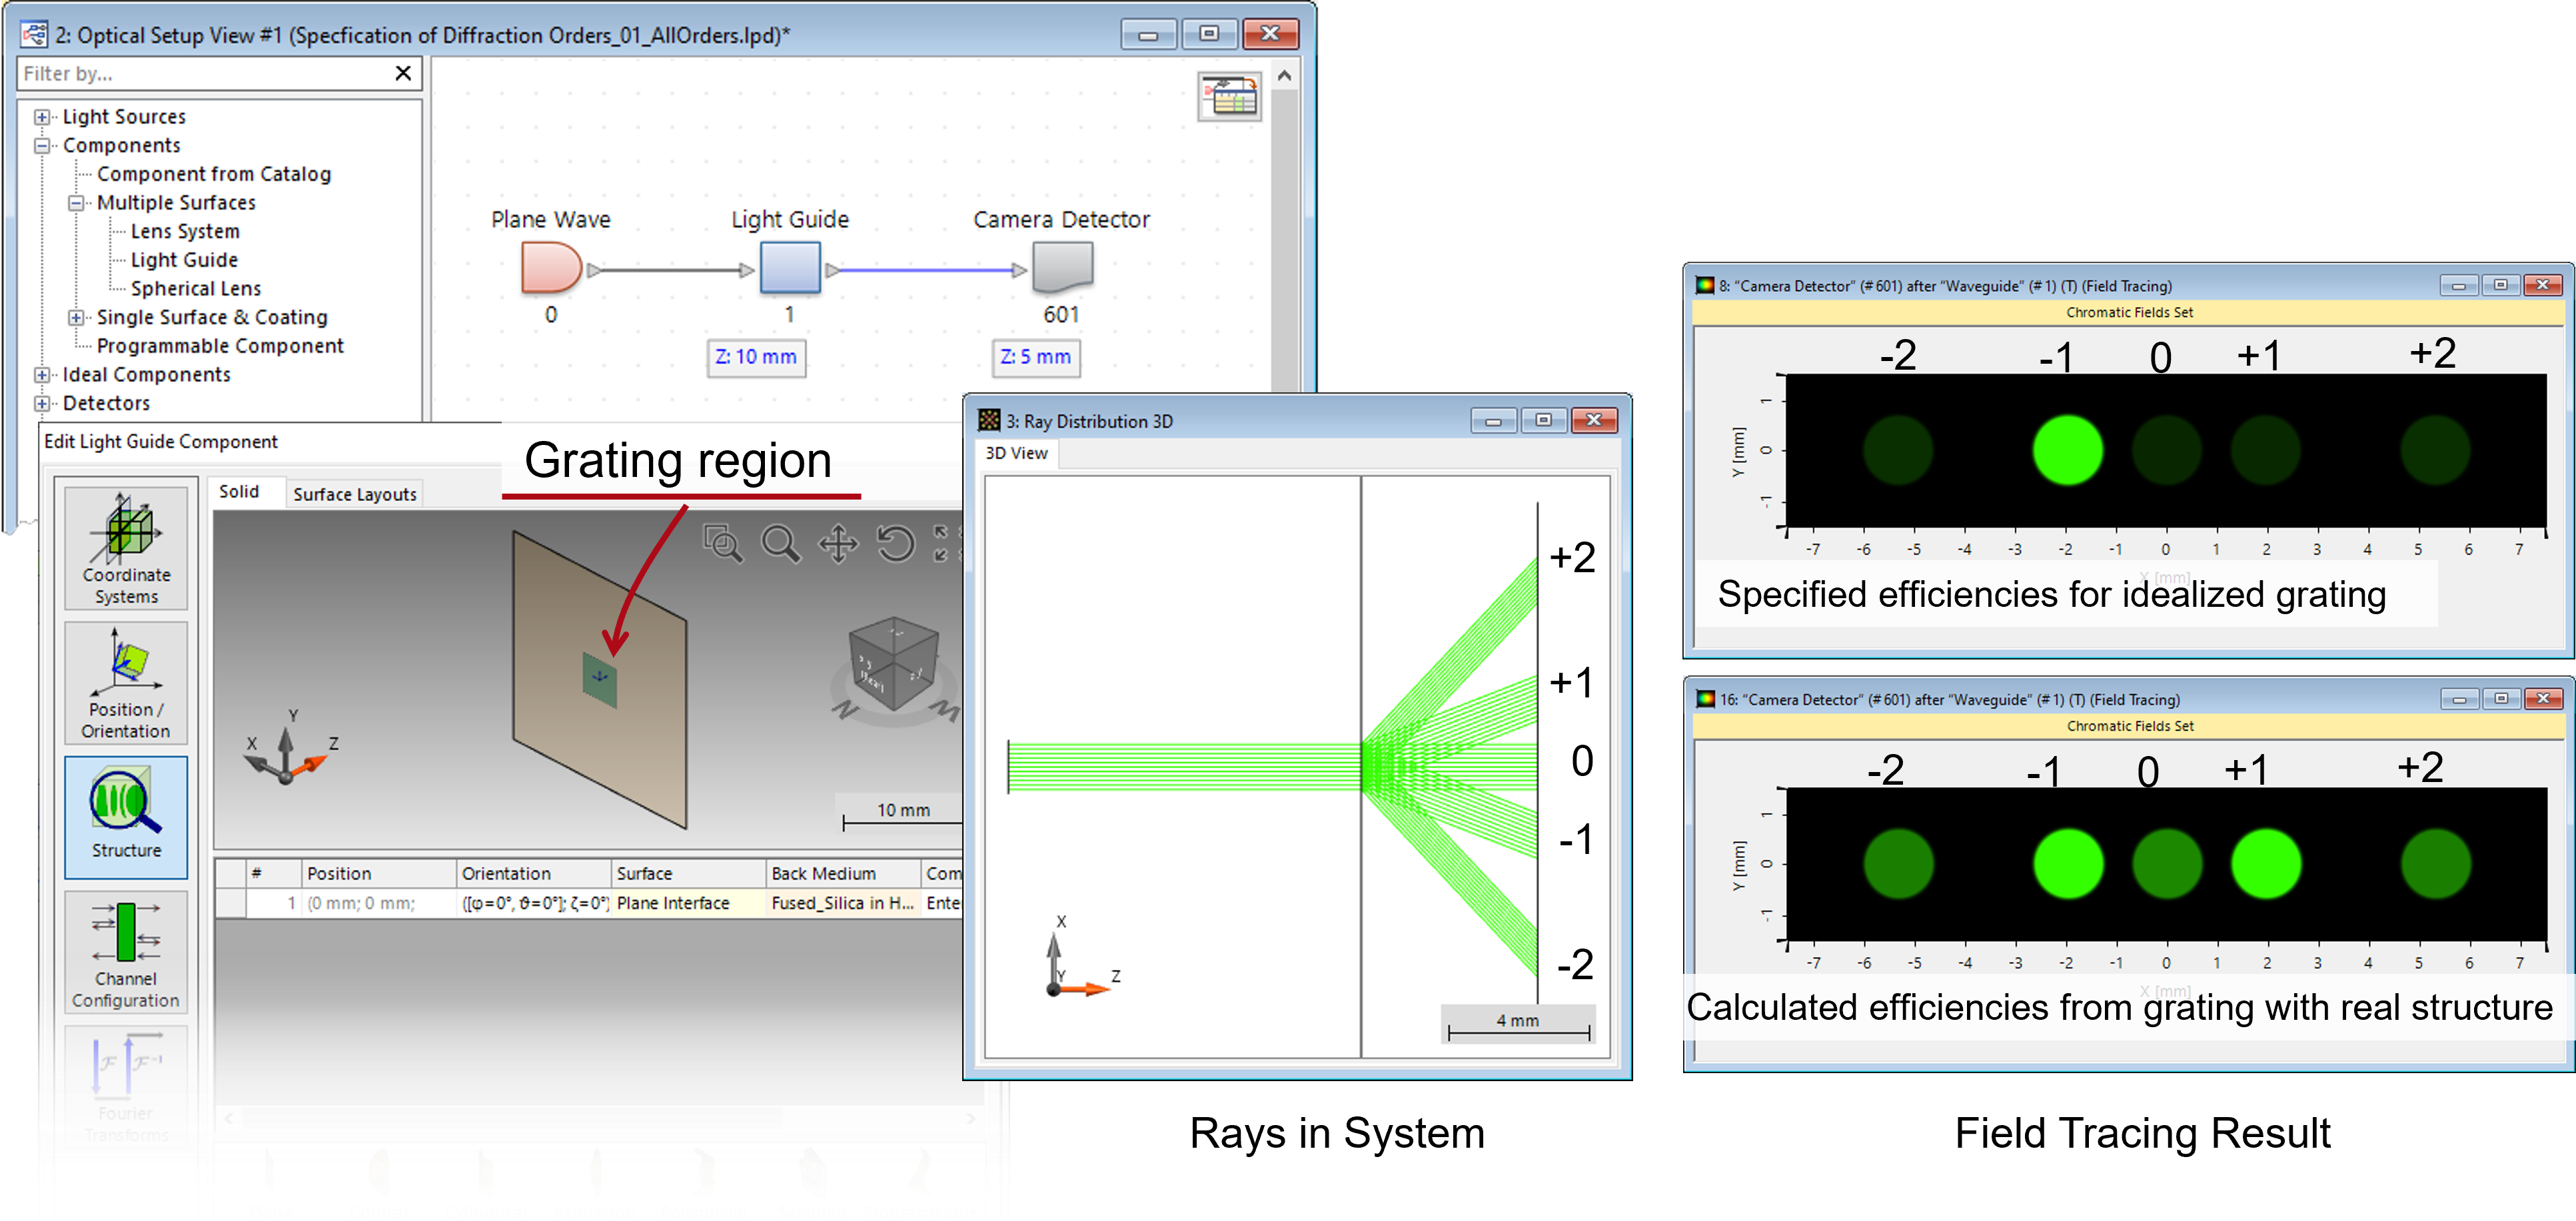2576x1221 pixels.
Task: Select the 3D View tab
Action: click(1016, 453)
